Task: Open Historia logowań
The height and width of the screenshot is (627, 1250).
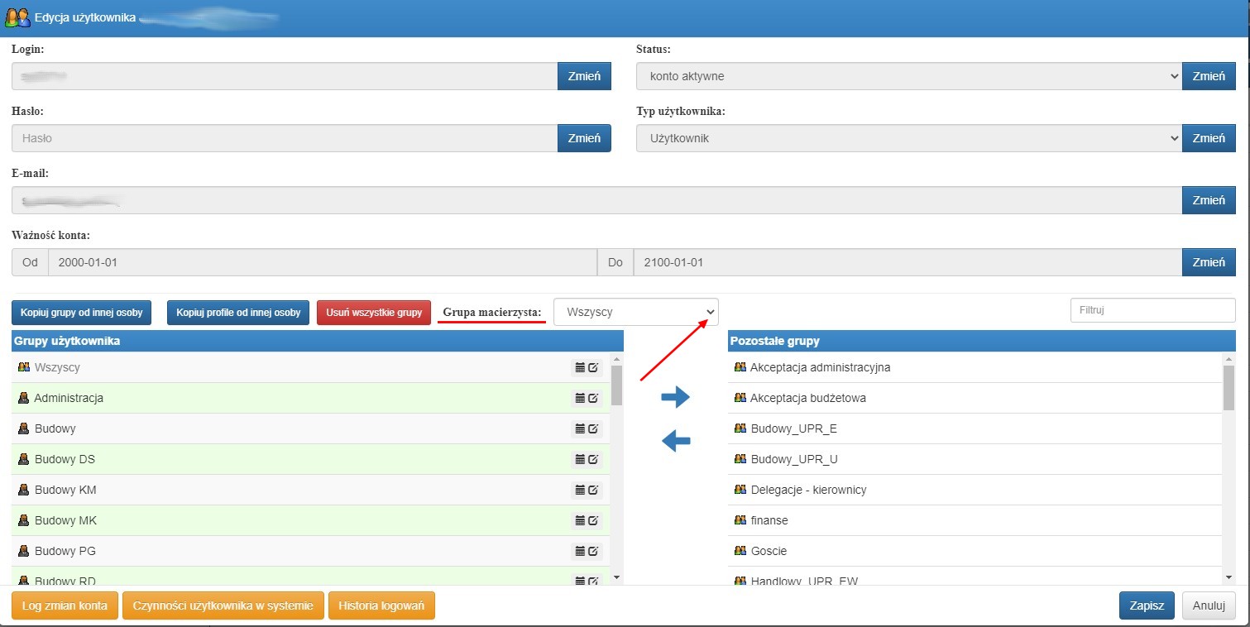Action: (x=381, y=605)
